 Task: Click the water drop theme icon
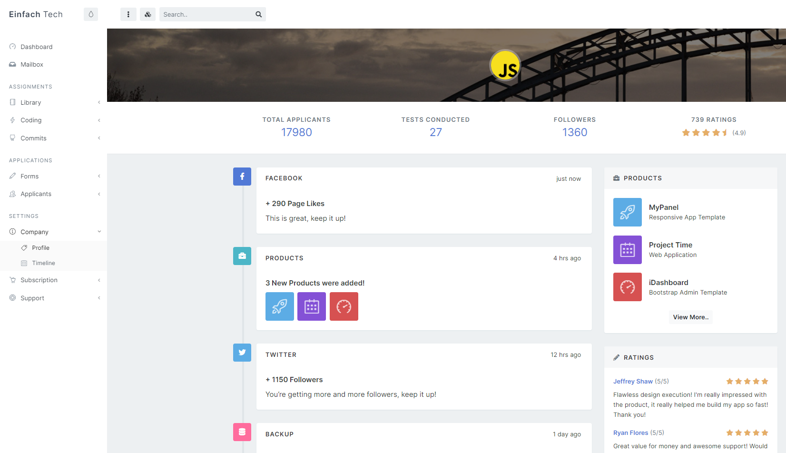pyautogui.click(x=91, y=14)
